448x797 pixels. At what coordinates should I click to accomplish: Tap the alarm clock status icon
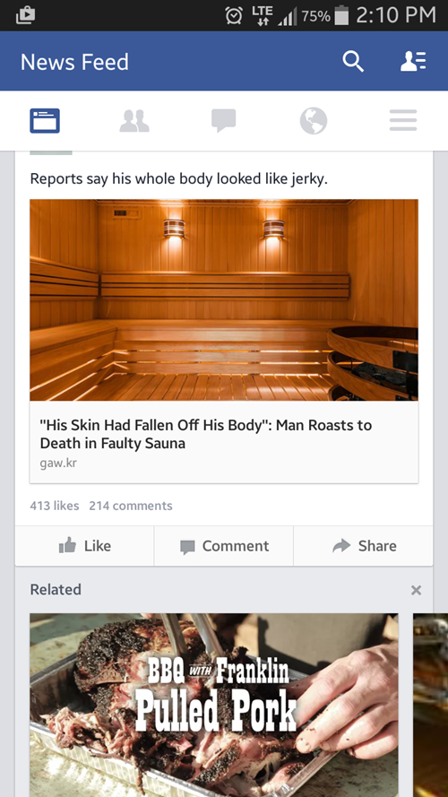point(234,16)
